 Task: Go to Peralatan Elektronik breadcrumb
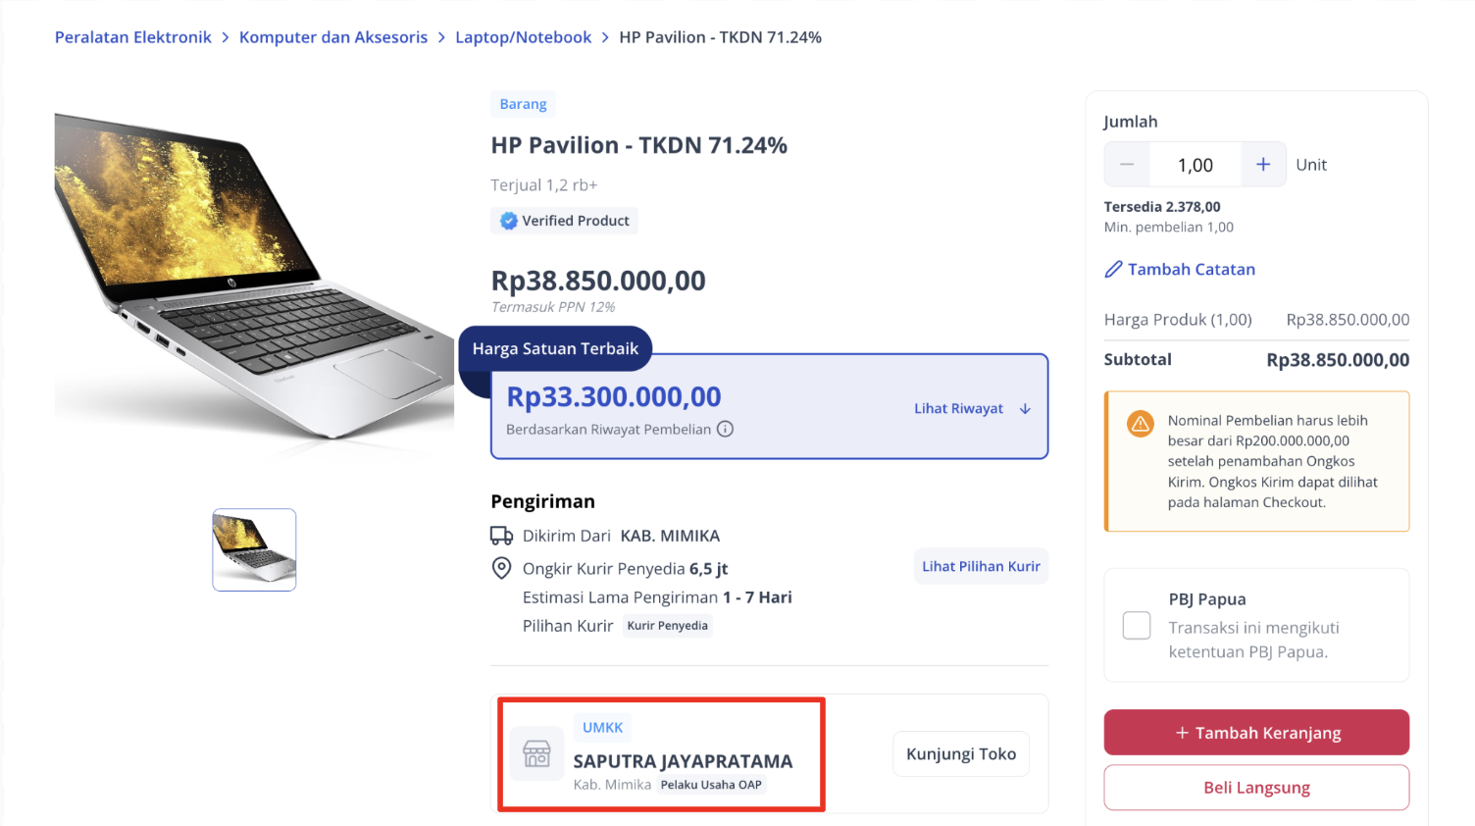point(133,37)
